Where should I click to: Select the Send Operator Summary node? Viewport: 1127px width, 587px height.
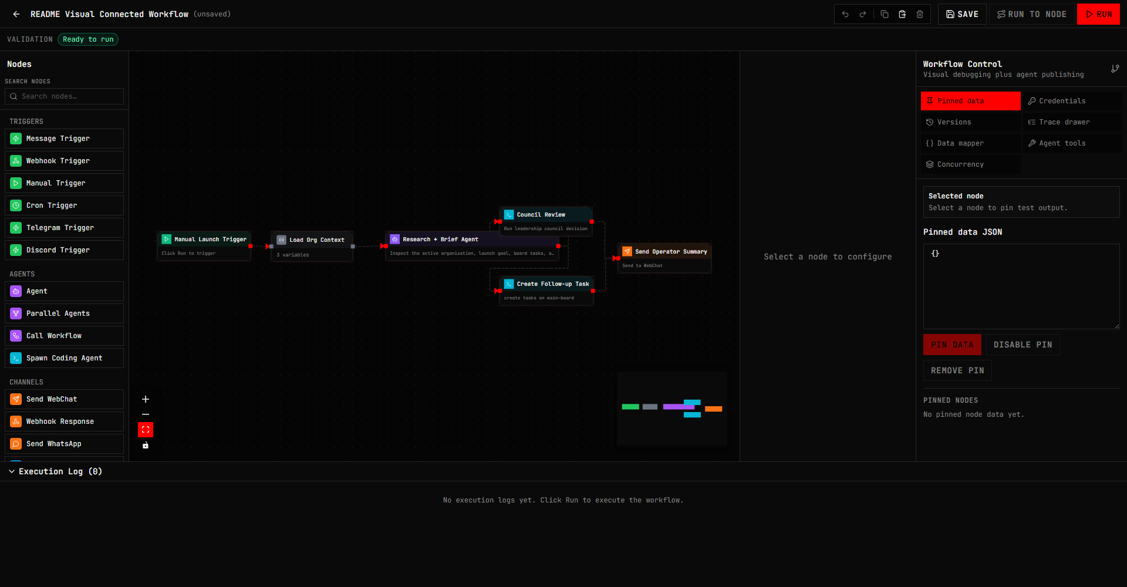(664, 258)
